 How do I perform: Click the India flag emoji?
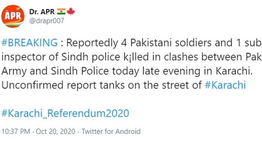(61, 11)
